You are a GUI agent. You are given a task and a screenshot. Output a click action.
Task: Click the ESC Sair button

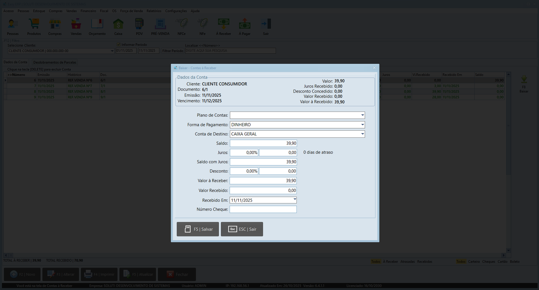(x=242, y=229)
